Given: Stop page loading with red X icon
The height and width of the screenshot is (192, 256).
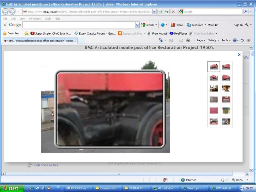Looking at the screenshot, I should [173, 12].
